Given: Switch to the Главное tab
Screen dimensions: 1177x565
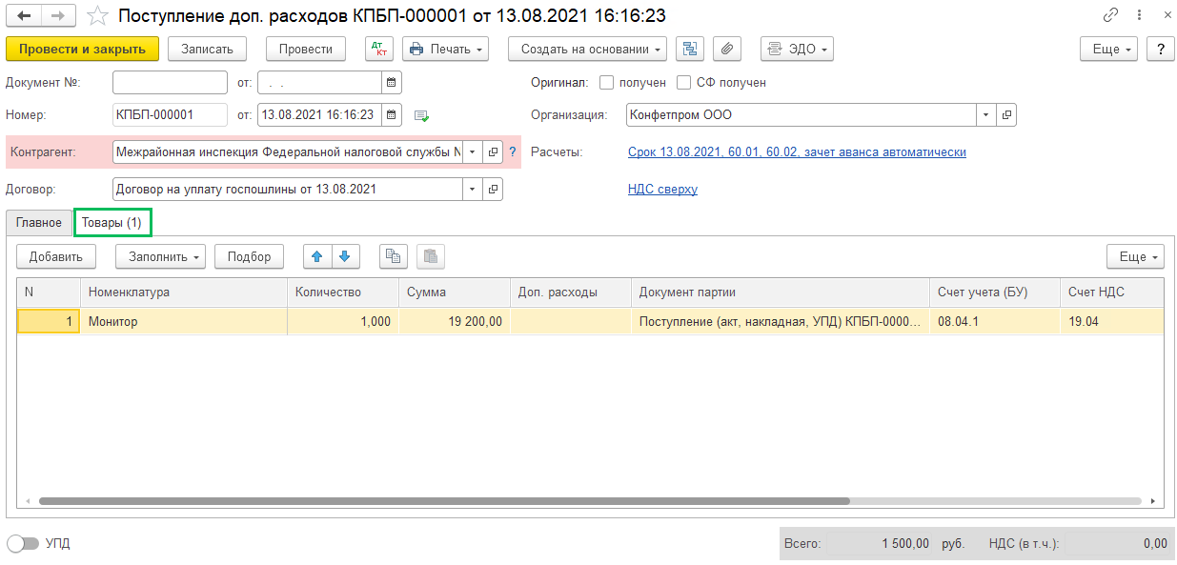Looking at the screenshot, I should (39, 223).
